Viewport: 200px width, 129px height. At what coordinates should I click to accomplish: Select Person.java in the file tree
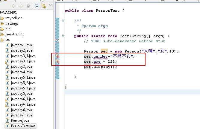coord(20,121)
